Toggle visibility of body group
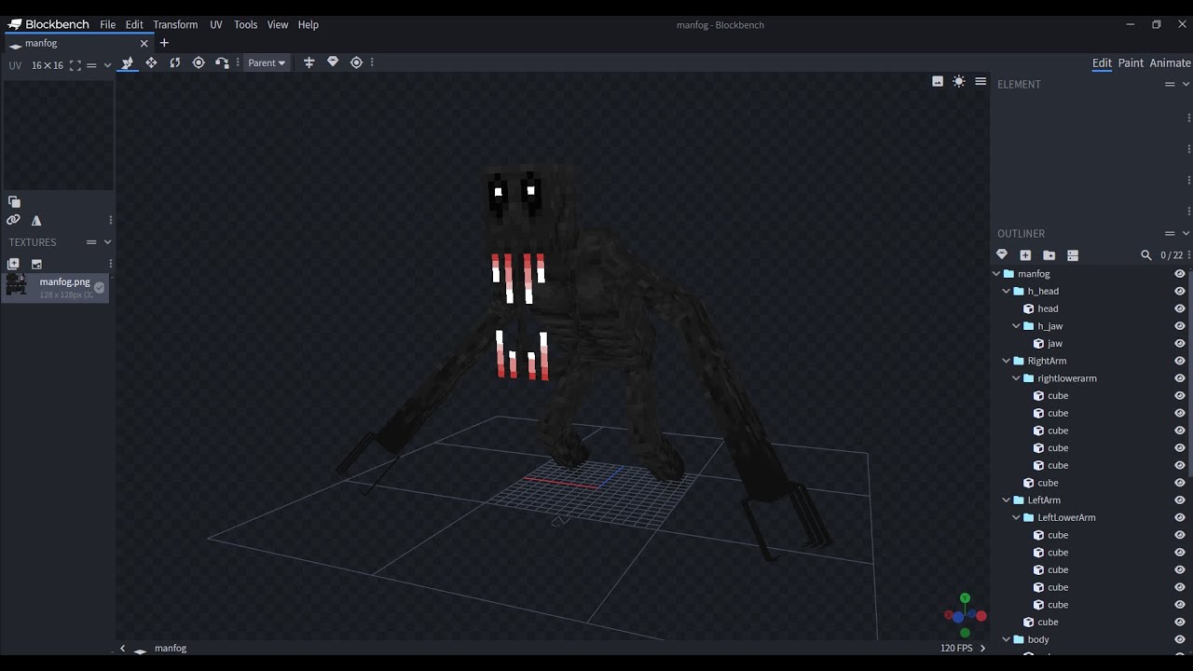Screen dimensions: 1193x671 click(x=1180, y=639)
